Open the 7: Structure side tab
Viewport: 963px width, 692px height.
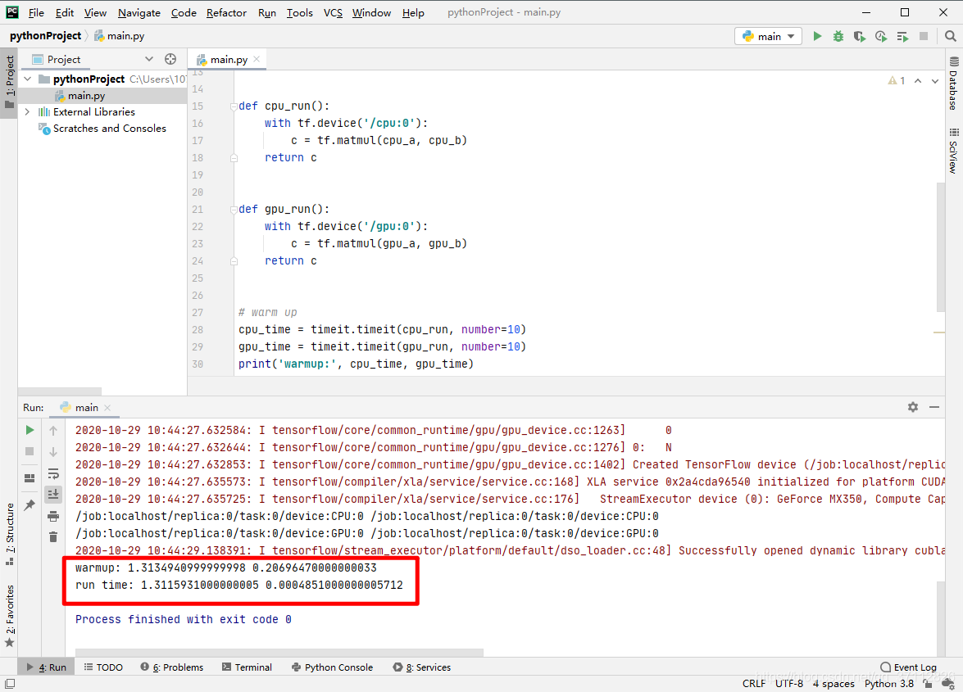click(x=9, y=534)
